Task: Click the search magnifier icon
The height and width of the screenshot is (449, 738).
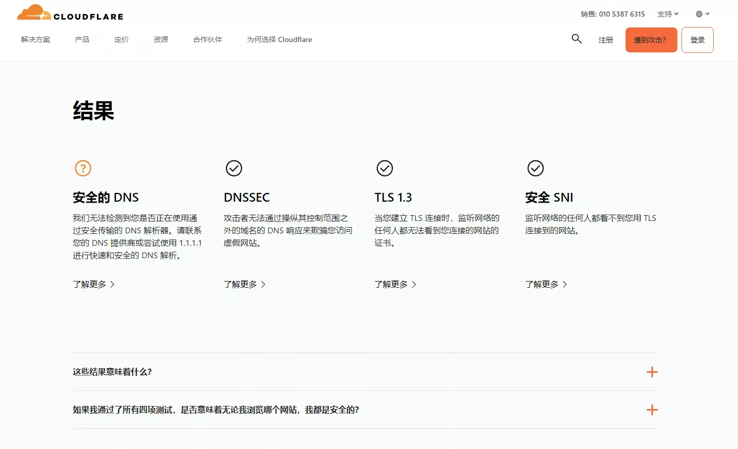Action: 576,38
